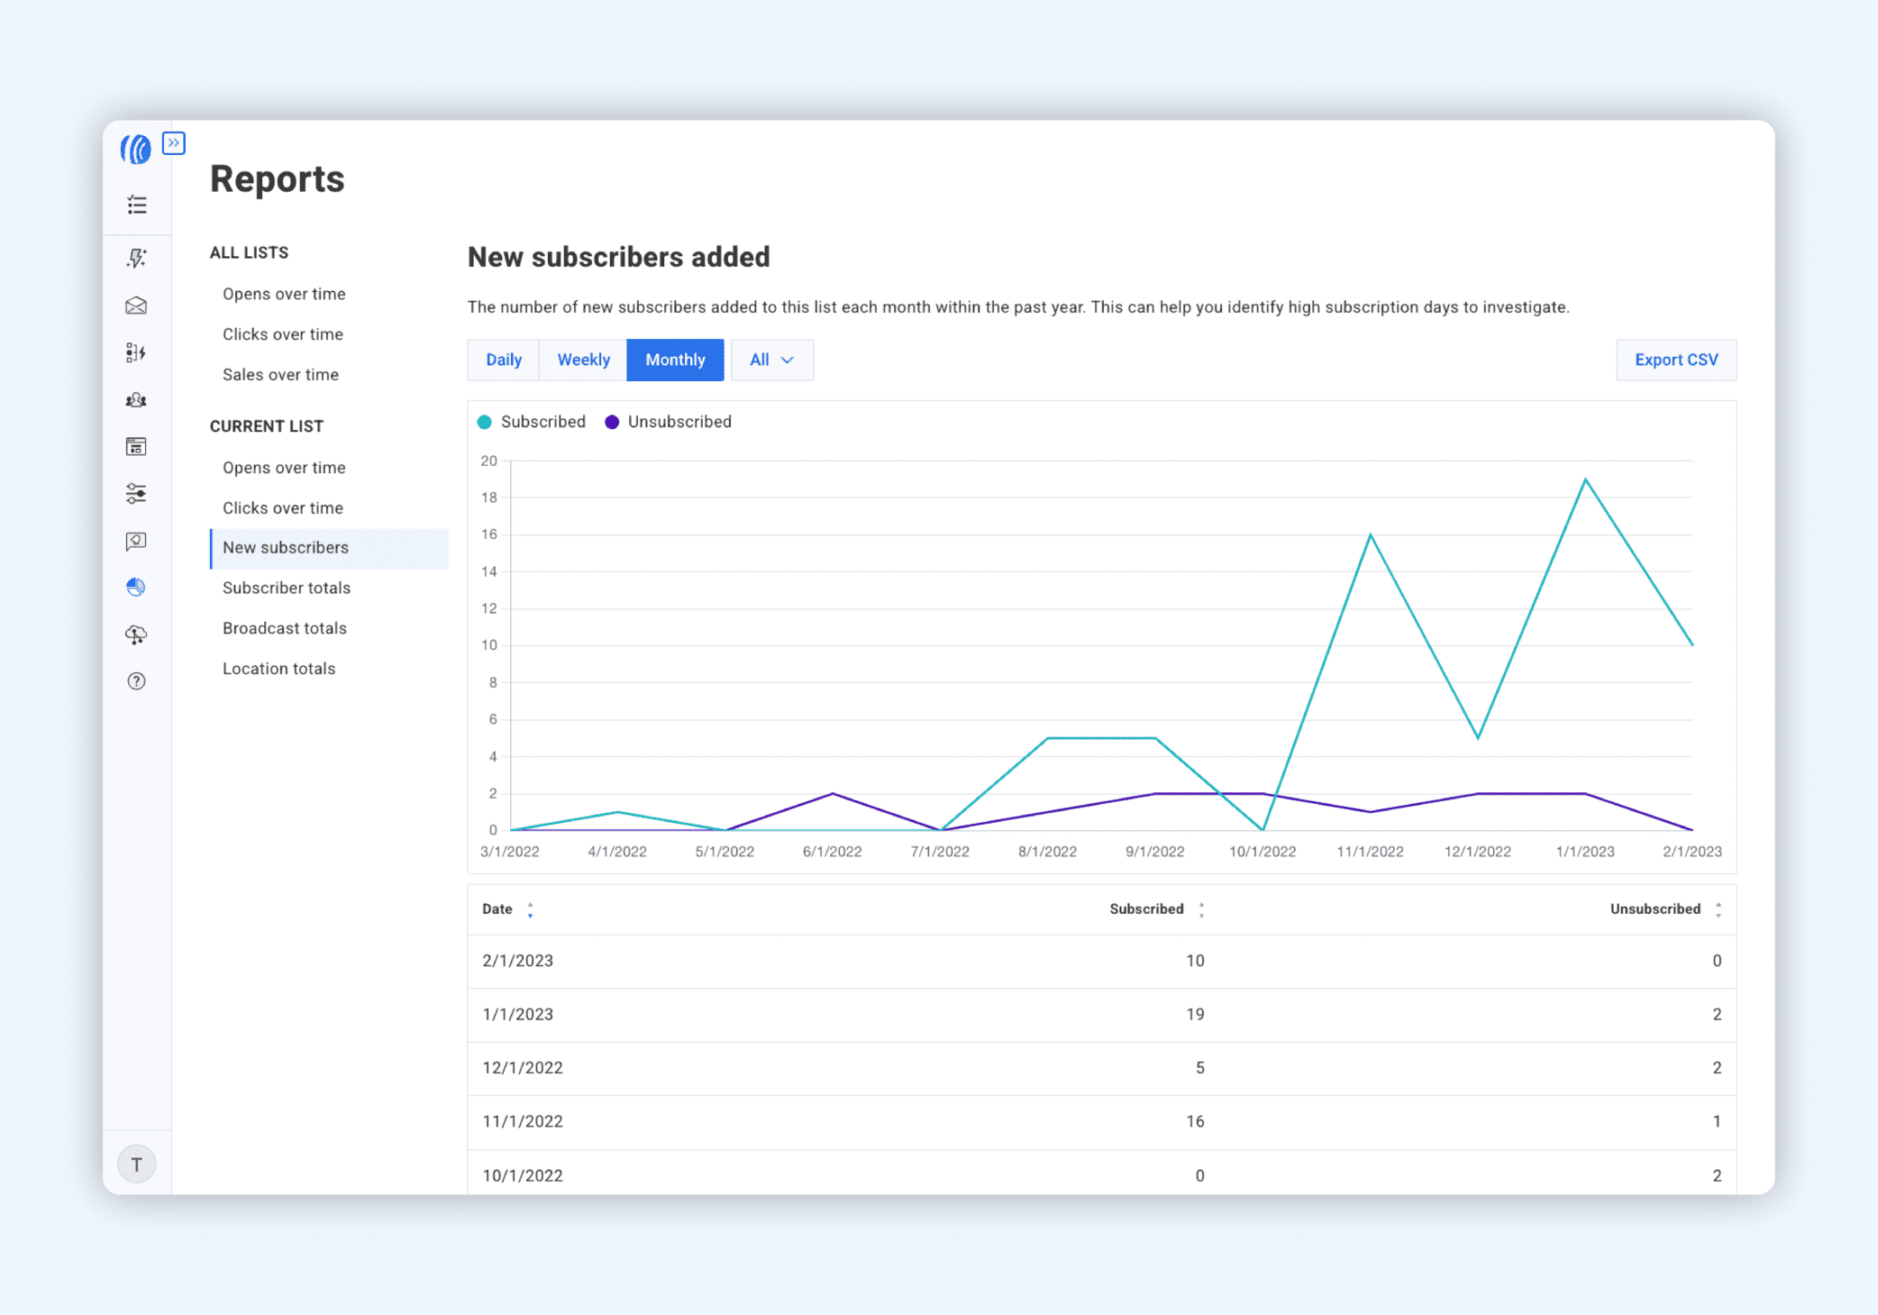Click the 11/1/2022 date cell
Viewport: 1878px width, 1315px height.
point(523,1122)
